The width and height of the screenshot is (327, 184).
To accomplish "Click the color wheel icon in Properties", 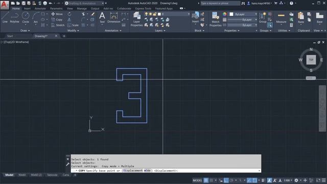I will coord(225,14).
